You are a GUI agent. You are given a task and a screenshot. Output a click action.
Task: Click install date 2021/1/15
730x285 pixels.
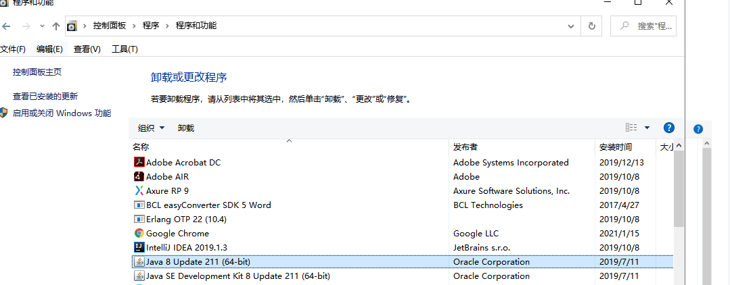619,234
